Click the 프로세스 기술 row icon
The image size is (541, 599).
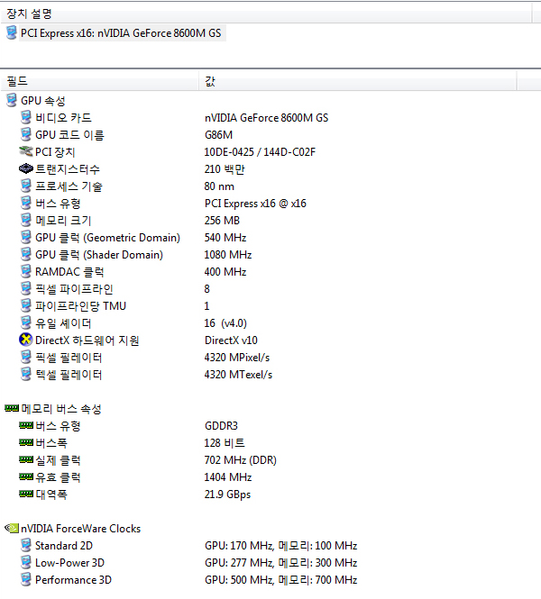pyautogui.click(x=26, y=186)
